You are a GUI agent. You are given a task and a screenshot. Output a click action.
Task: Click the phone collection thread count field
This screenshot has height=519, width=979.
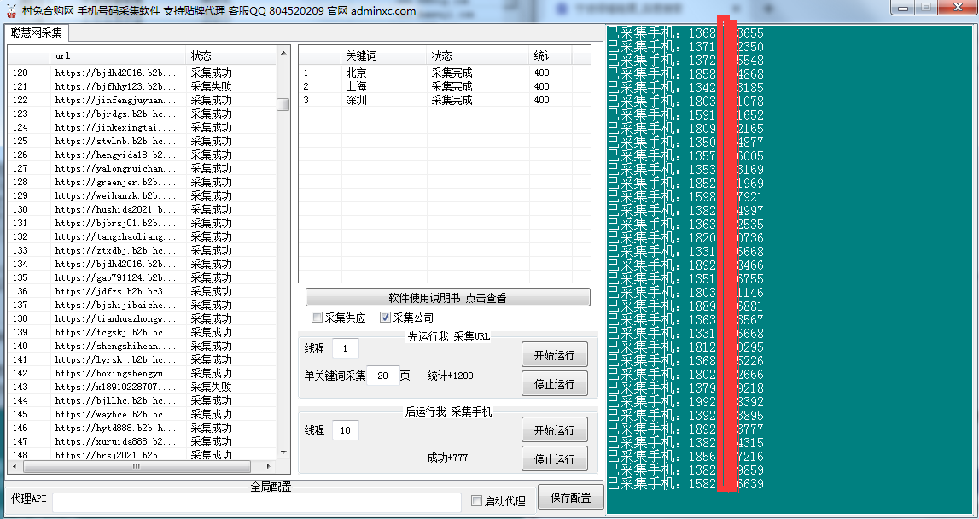click(x=346, y=430)
